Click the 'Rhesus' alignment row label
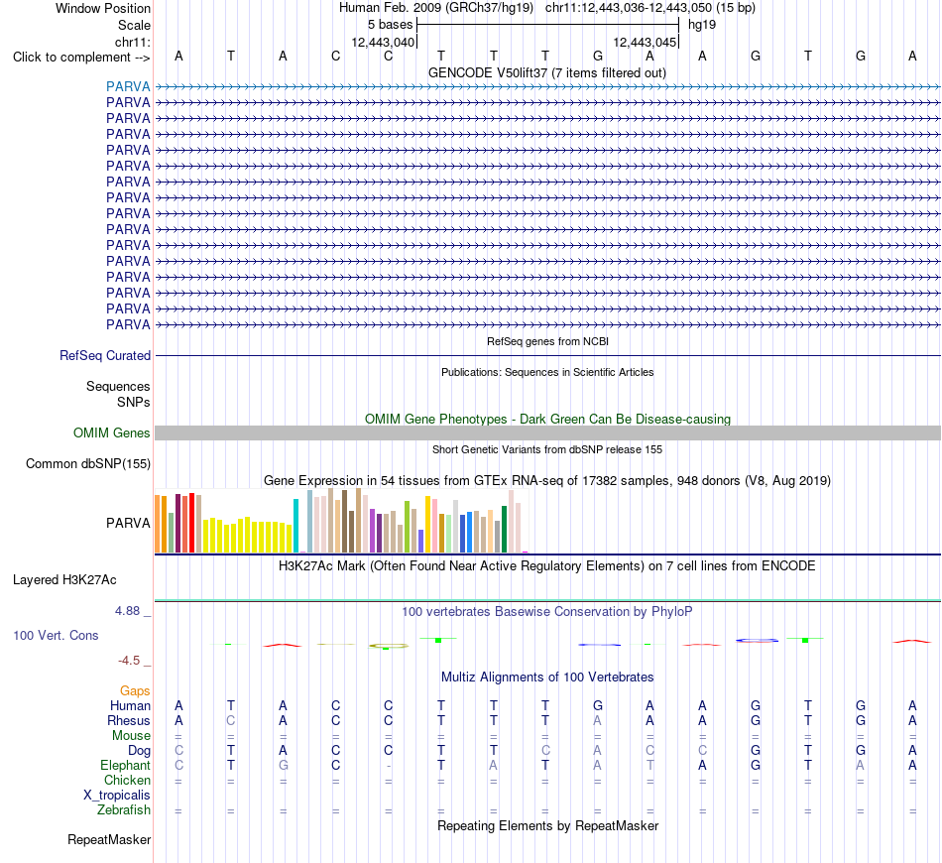Screen dimensions: 942x863 [129, 720]
